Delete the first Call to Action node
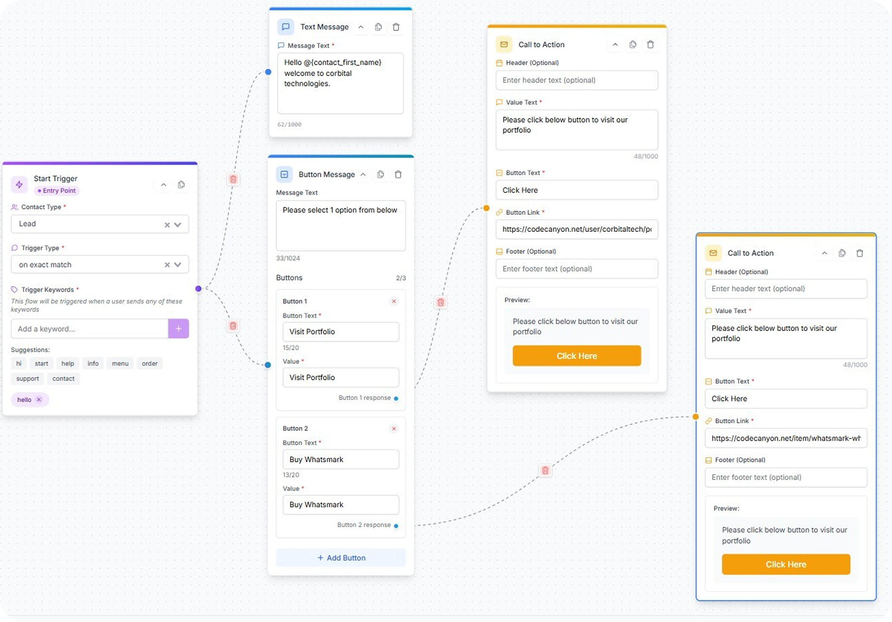This screenshot has height=622, width=892. [650, 44]
